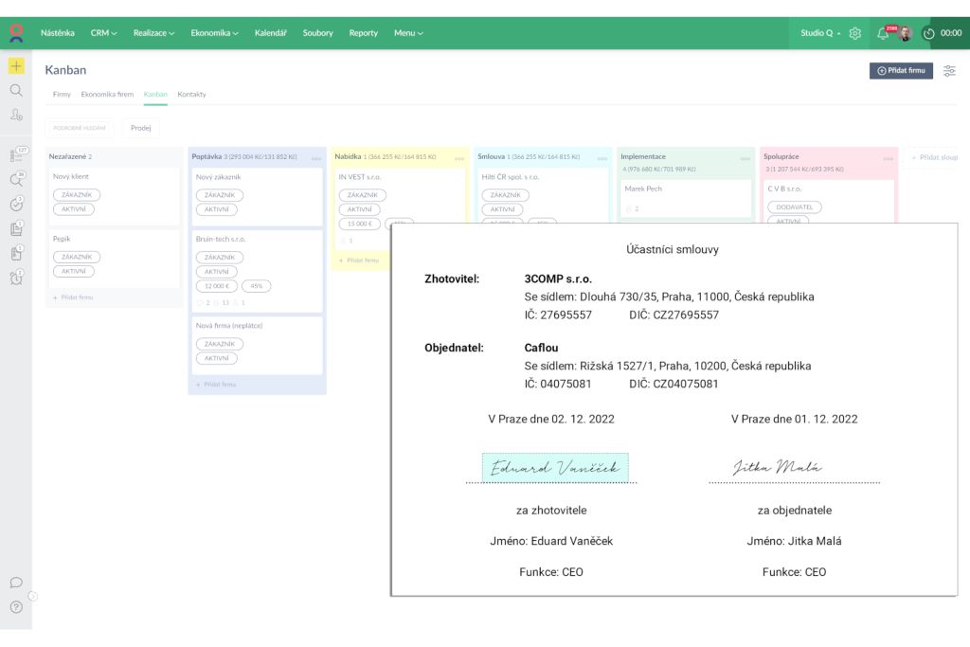Expand the CRM dropdown menu

tap(103, 33)
